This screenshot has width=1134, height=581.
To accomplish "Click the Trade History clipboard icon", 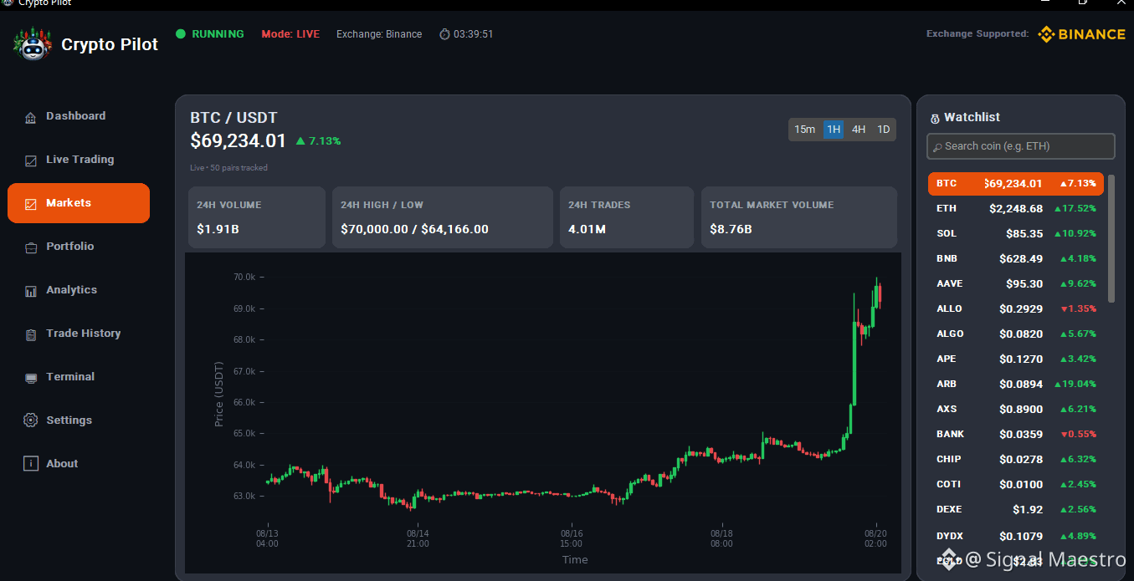I will pos(31,334).
